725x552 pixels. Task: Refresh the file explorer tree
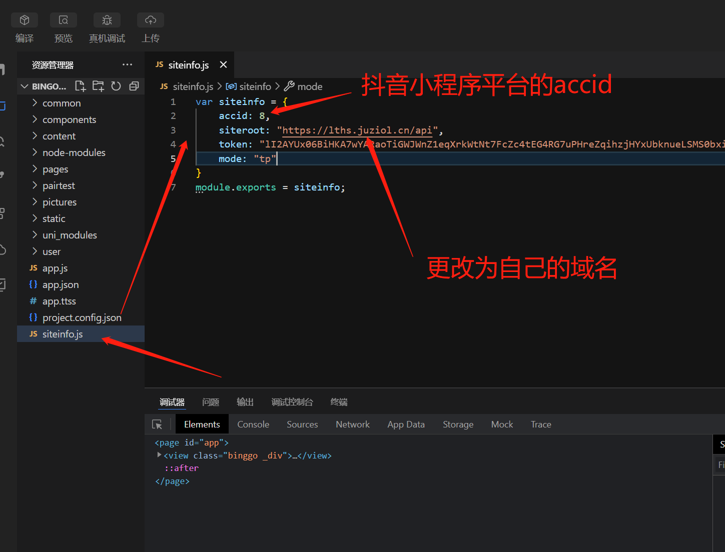(x=116, y=86)
